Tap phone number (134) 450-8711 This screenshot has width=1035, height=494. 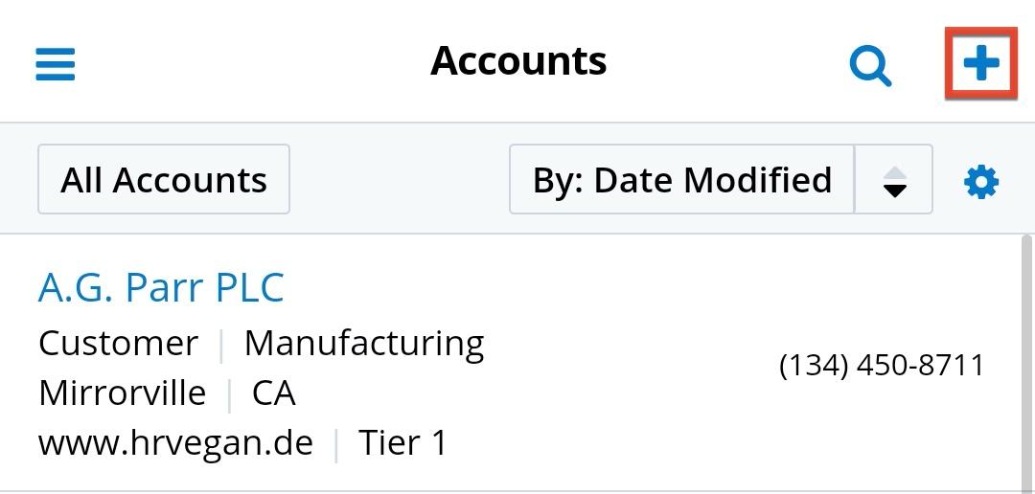coord(882,365)
